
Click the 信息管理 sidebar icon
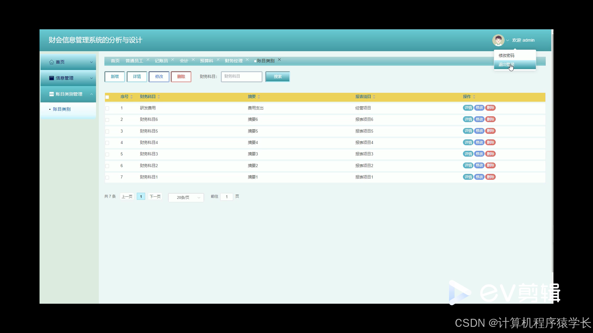52,78
